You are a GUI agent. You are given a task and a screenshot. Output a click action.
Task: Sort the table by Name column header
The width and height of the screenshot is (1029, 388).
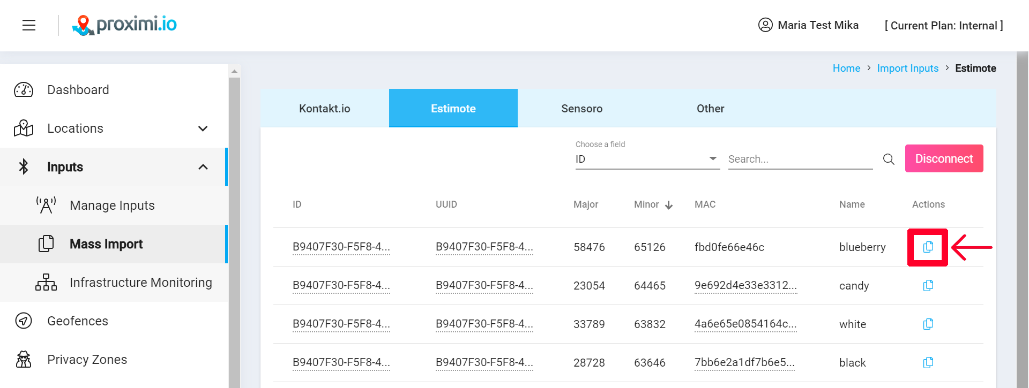point(852,204)
